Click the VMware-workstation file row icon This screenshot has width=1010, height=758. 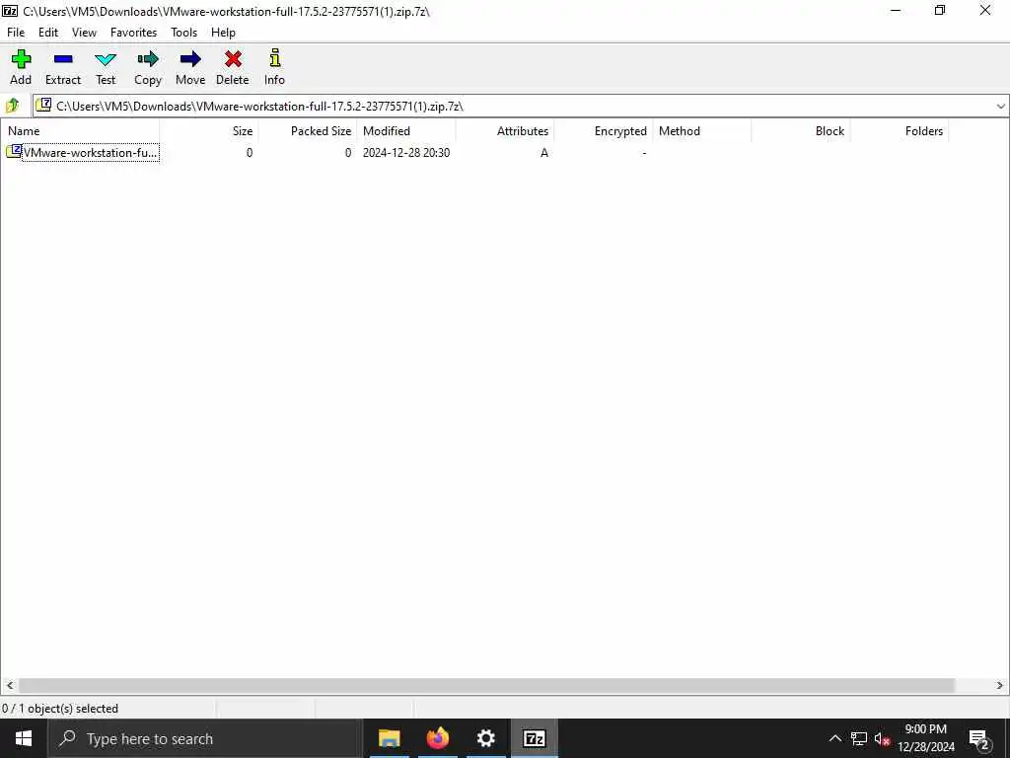[x=14, y=151]
